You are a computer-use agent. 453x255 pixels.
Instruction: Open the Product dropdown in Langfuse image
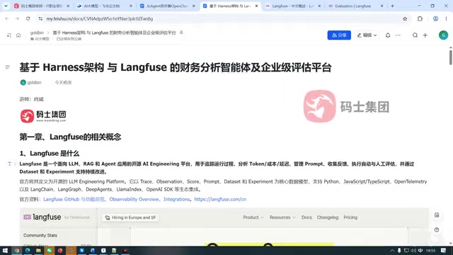pyautogui.click(x=253, y=217)
